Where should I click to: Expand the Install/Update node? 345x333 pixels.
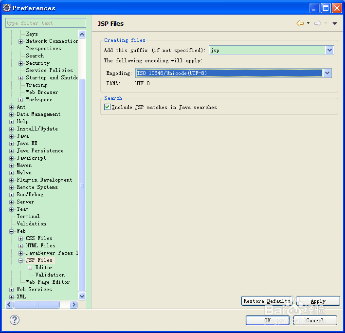click(x=12, y=129)
